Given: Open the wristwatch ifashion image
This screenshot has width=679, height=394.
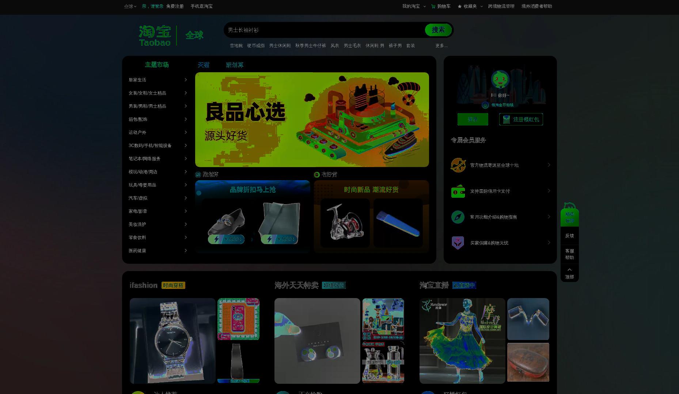Looking at the screenshot, I should tap(172, 341).
